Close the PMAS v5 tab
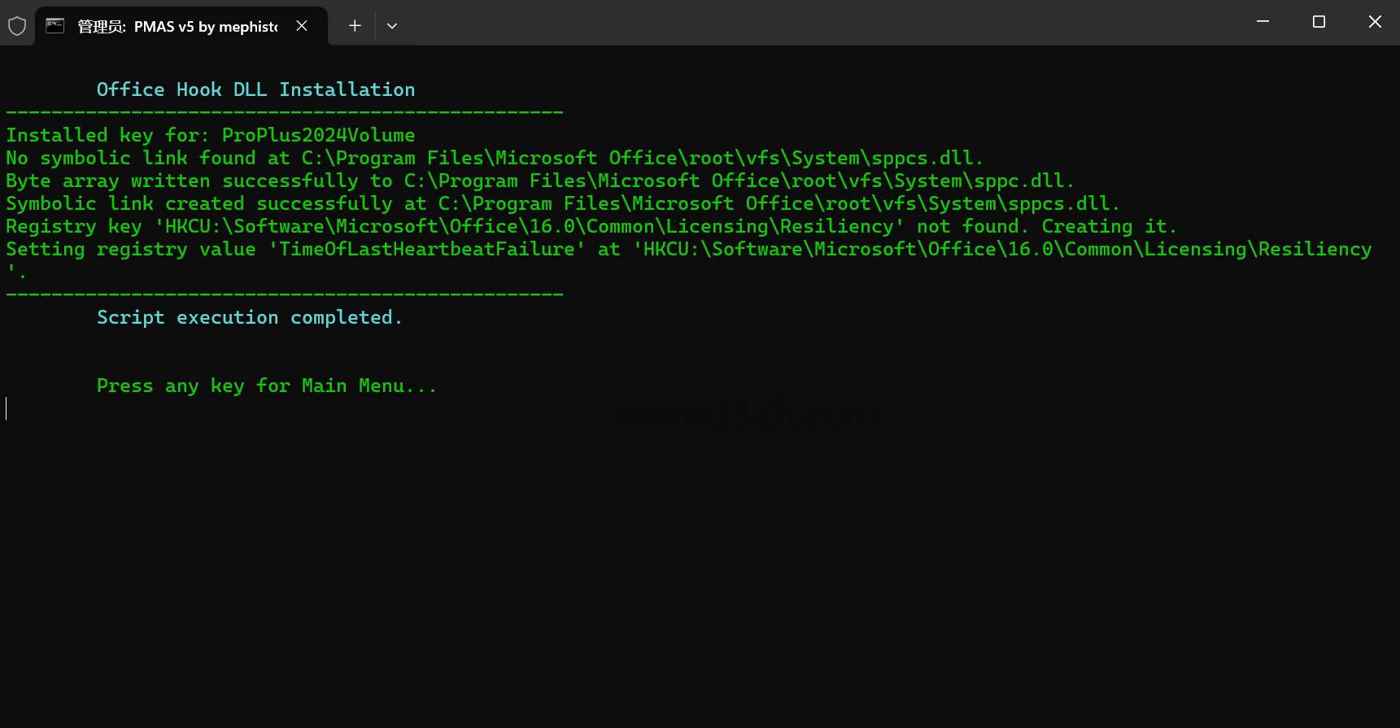 [x=302, y=26]
